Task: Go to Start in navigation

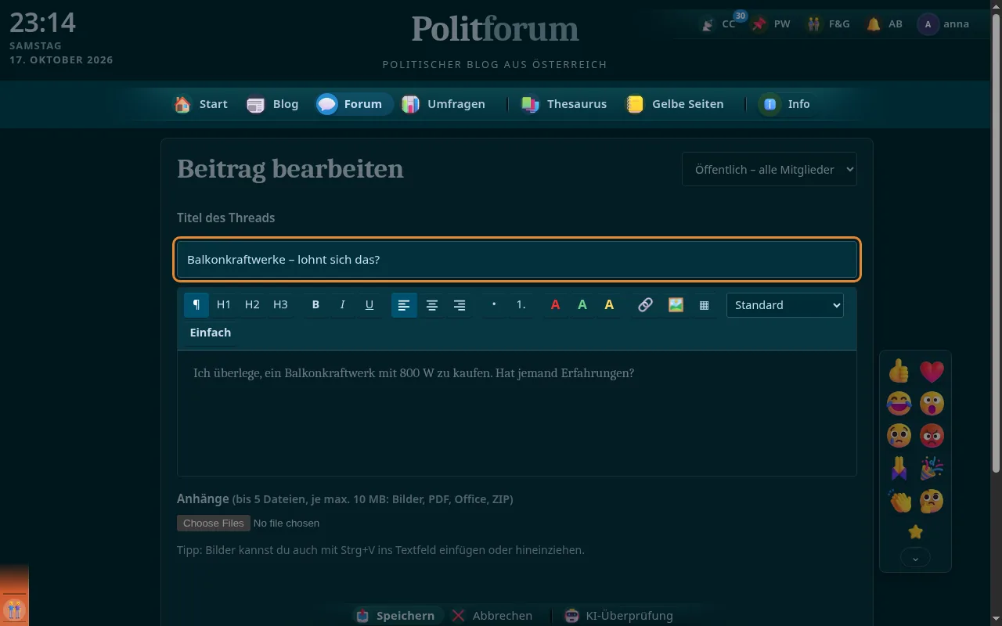Action: click(x=201, y=104)
